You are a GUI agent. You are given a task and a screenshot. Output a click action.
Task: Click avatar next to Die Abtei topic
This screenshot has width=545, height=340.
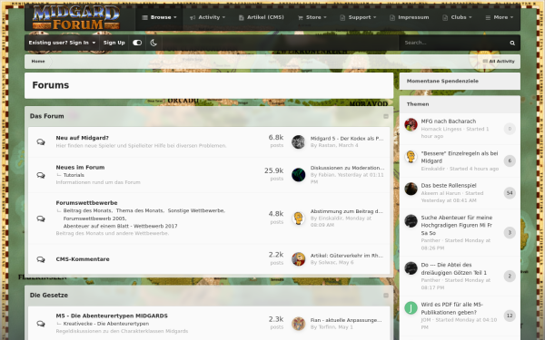(411, 268)
